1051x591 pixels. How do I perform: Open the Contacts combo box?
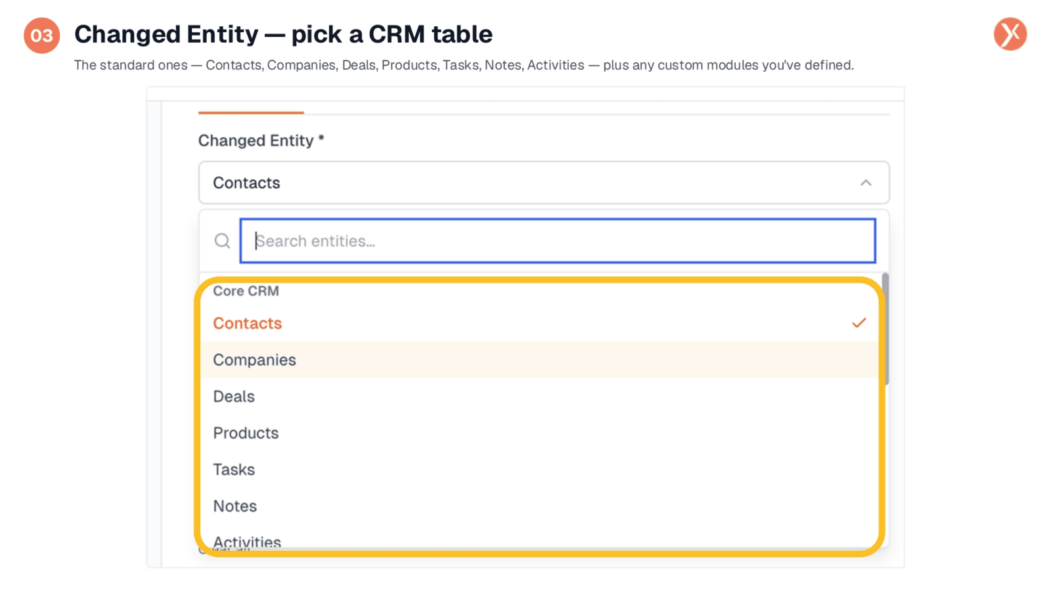point(544,183)
